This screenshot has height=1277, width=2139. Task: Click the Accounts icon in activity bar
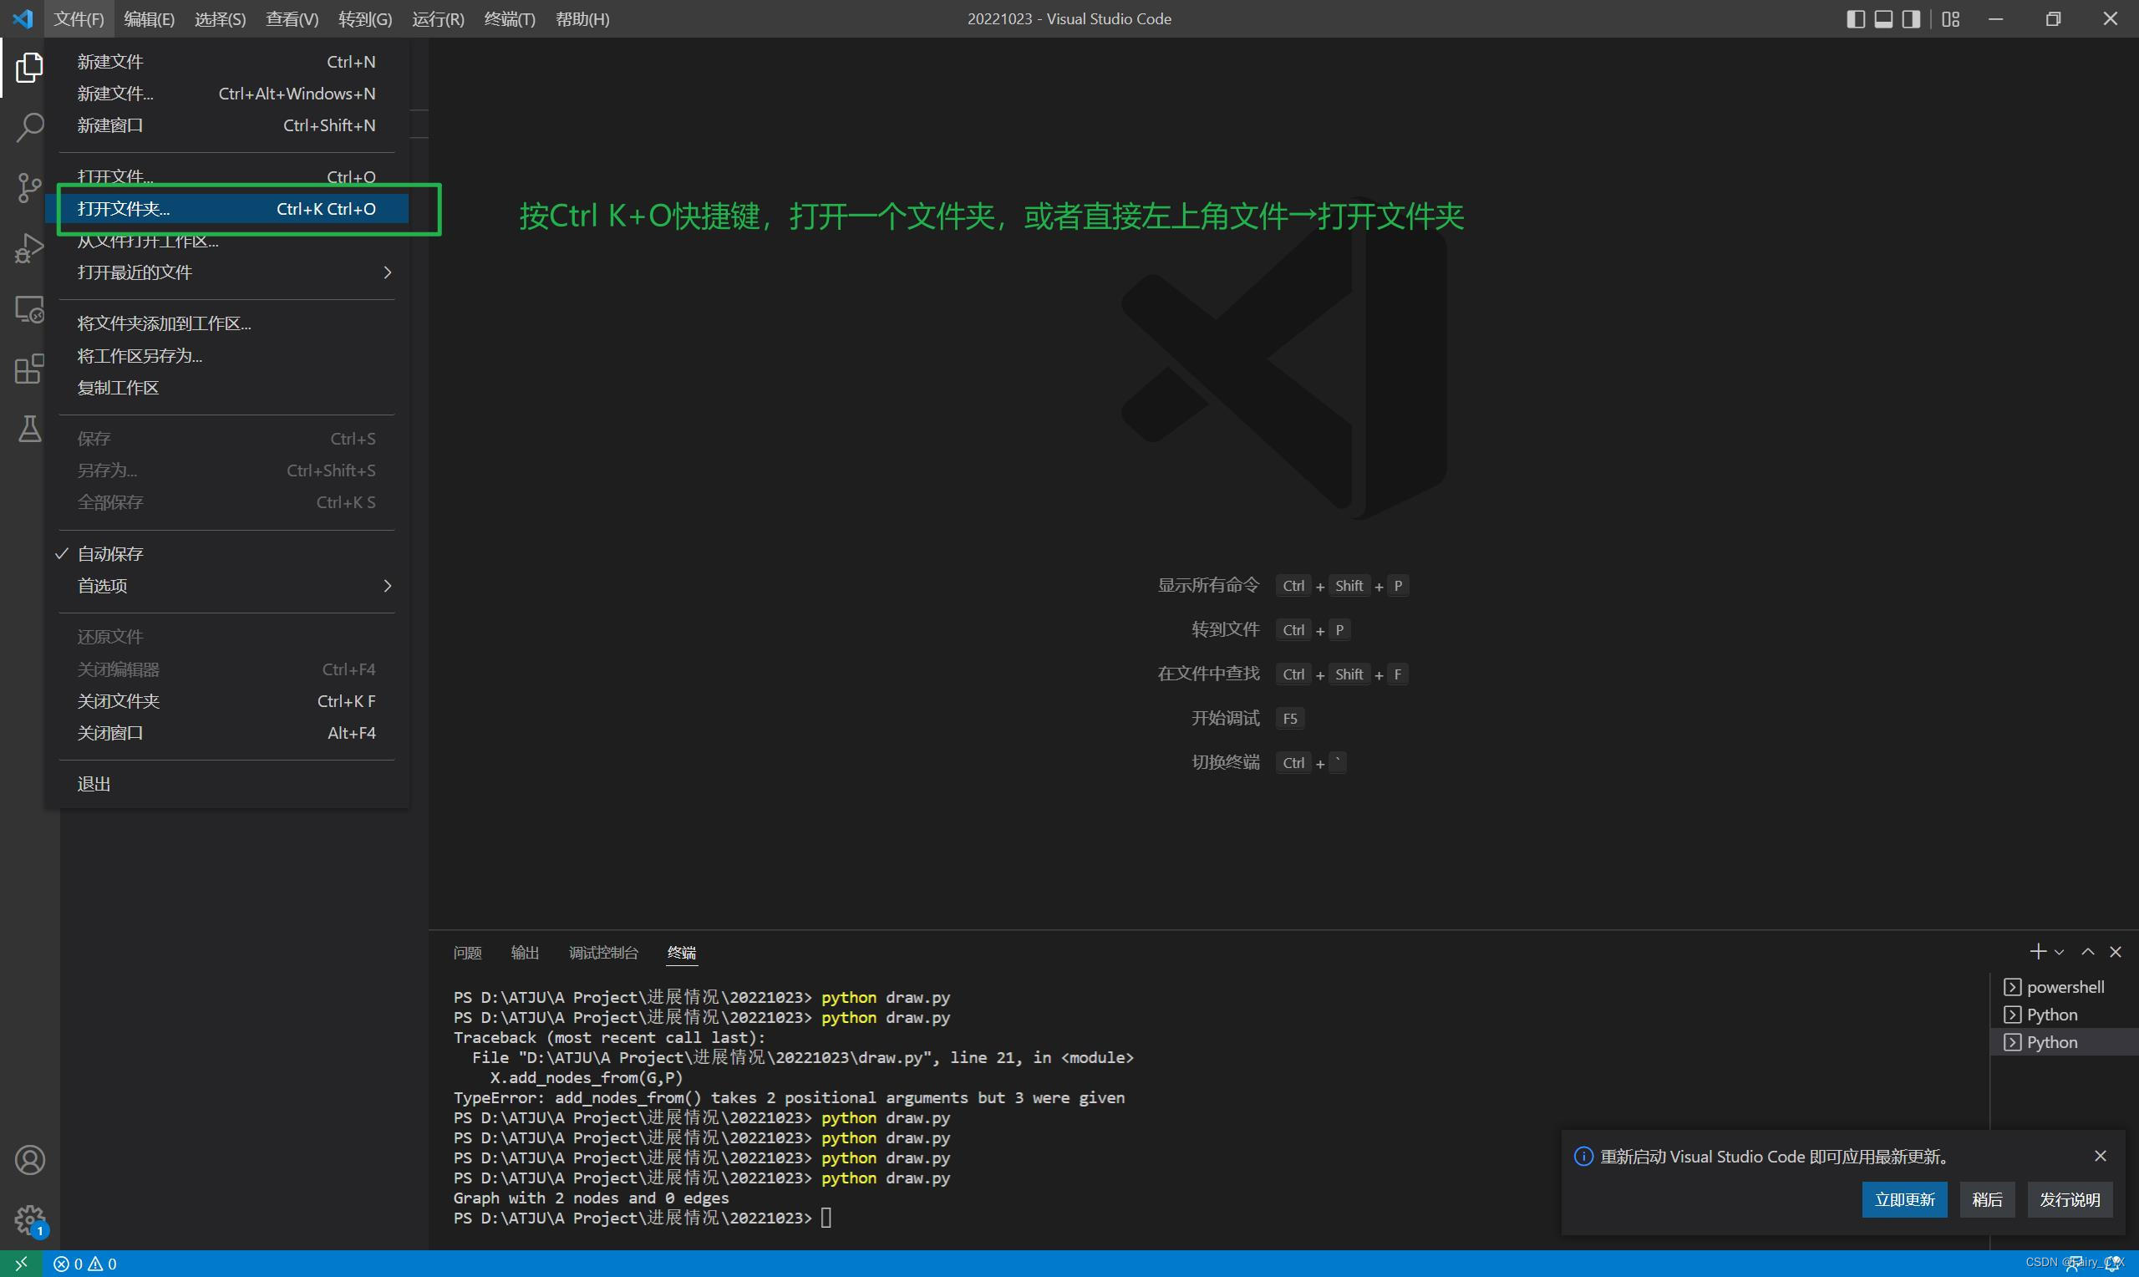click(29, 1160)
